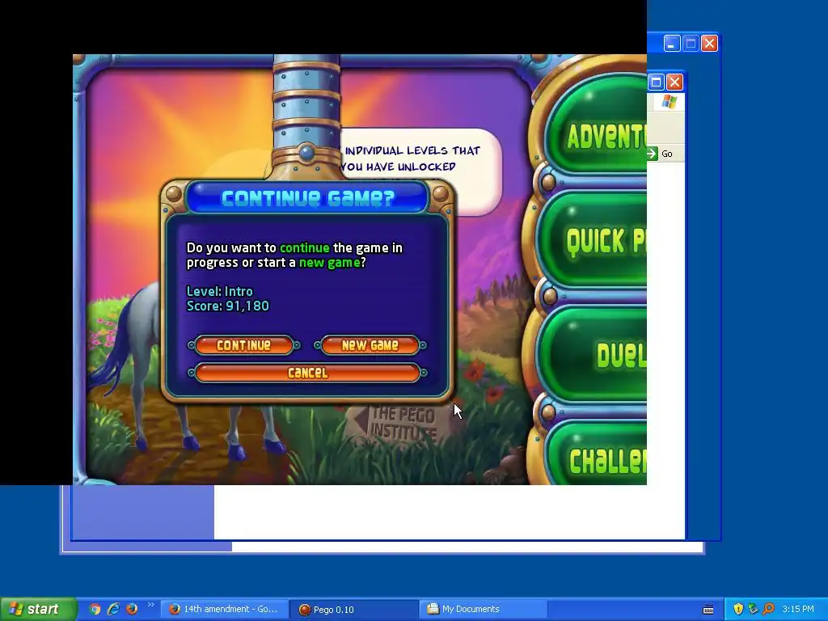828x621 pixels.
Task: Launch Google Chrome from Quick Launch
Action: click(x=95, y=609)
